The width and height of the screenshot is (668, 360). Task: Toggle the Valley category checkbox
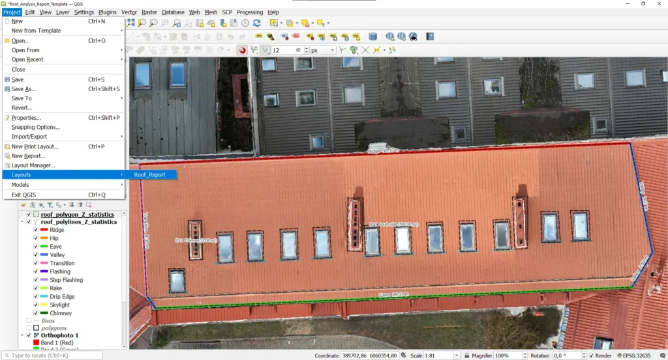(36, 255)
